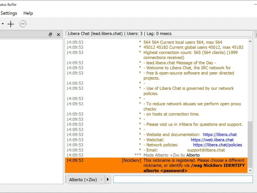The height and width of the screenshot is (193, 257).
Task: Float the side dock panel using its undock icon
Action: point(50,34)
